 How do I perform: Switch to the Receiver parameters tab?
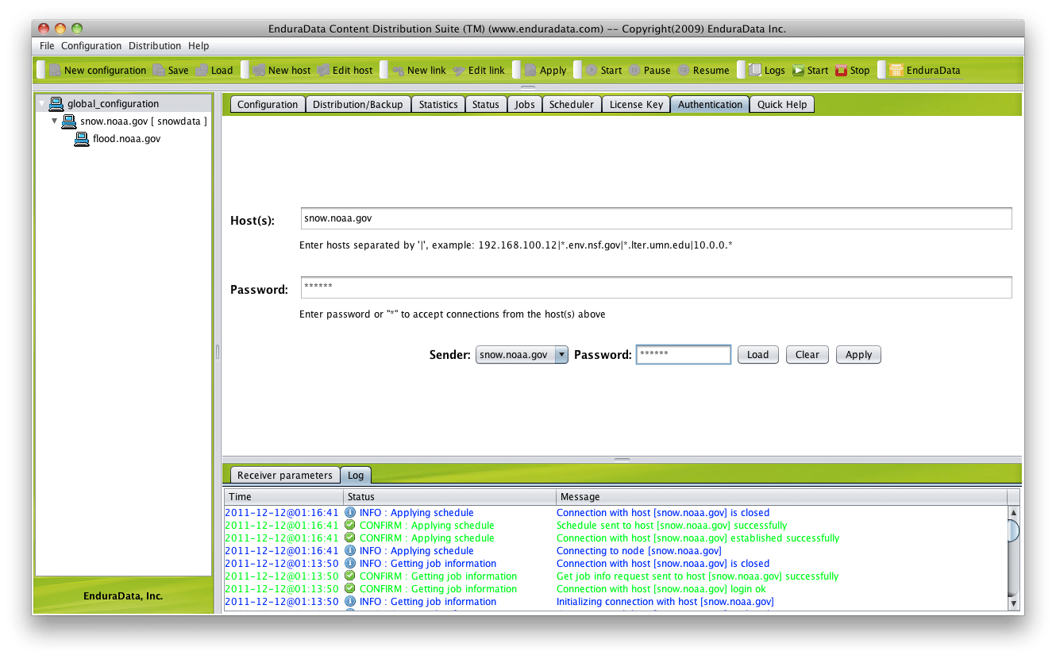click(x=285, y=475)
